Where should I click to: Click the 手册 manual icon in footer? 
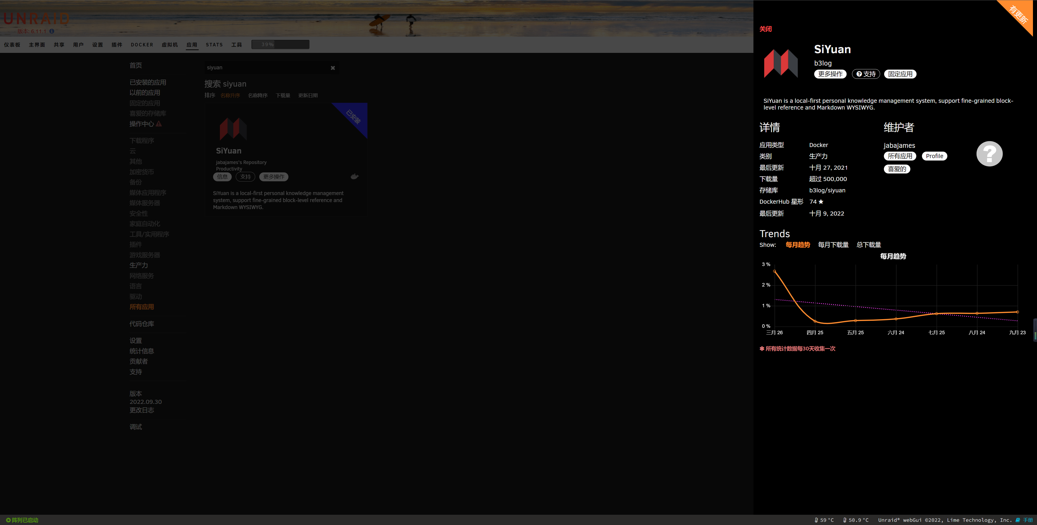tap(1018, 520)
